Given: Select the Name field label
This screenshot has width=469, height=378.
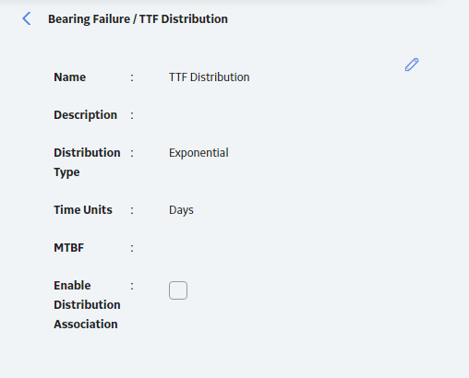Looking at the screenshot, I should pyautogui.click(x=70, y=77).
